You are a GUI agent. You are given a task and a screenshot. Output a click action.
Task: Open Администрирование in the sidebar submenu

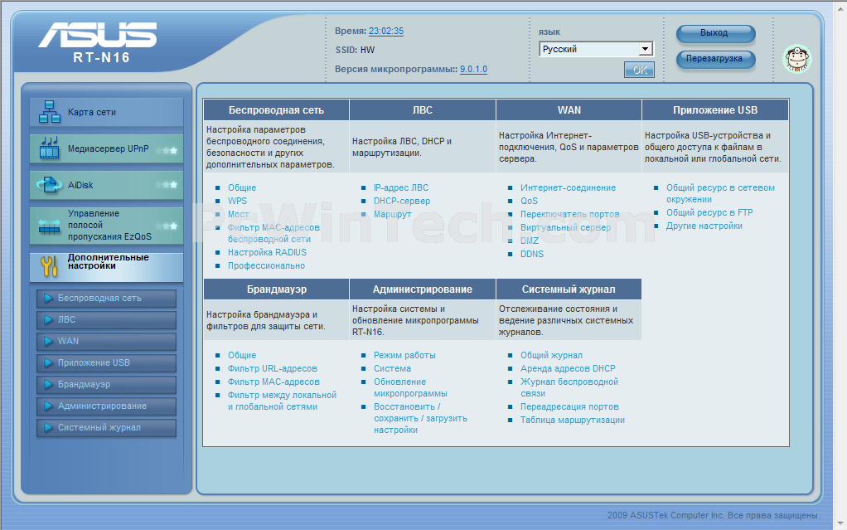106,406
